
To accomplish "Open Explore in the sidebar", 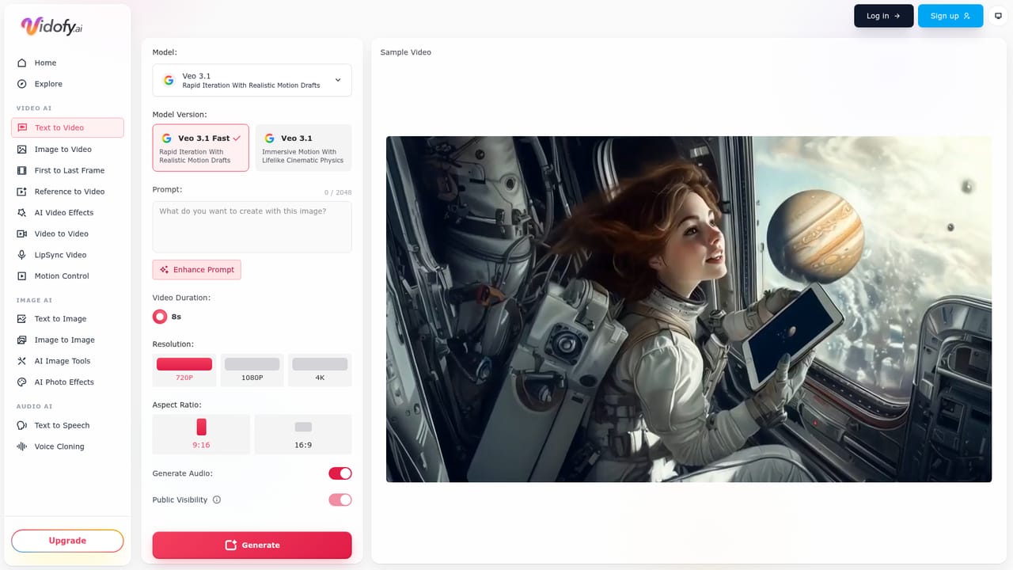I will [x=67, y=84].
